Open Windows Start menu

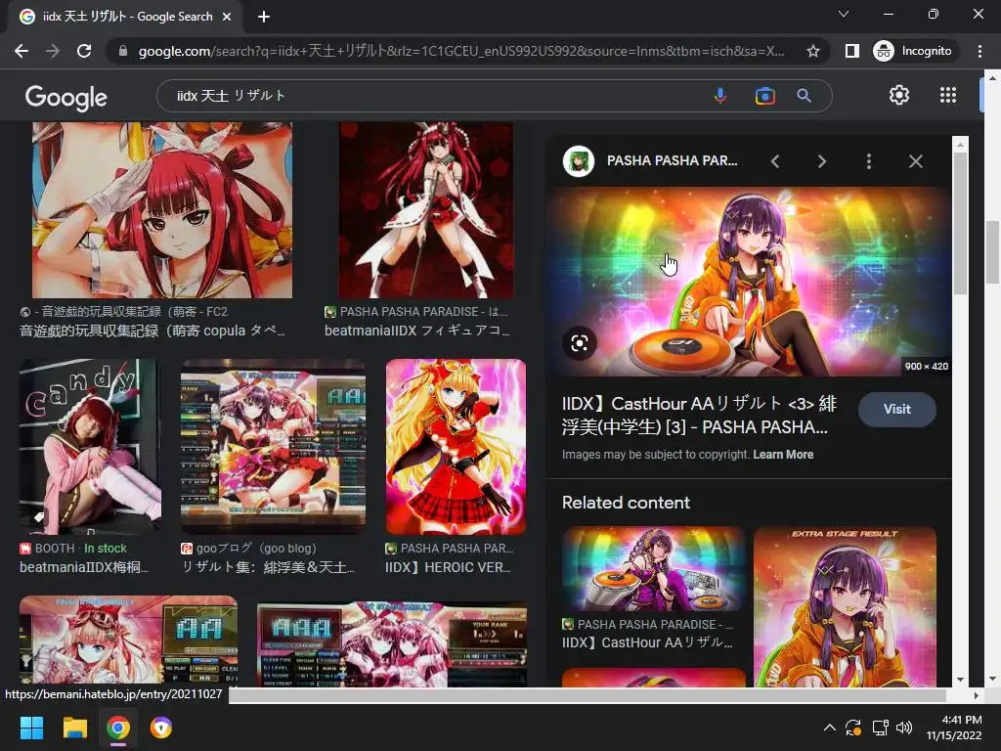coord(31,728)
